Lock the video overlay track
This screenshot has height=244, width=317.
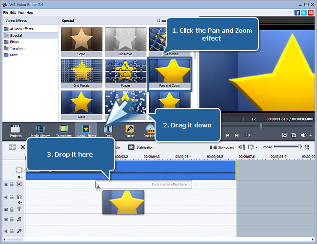[12, 197]
